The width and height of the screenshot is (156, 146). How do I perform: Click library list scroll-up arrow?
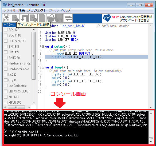[x=34, y=29]
